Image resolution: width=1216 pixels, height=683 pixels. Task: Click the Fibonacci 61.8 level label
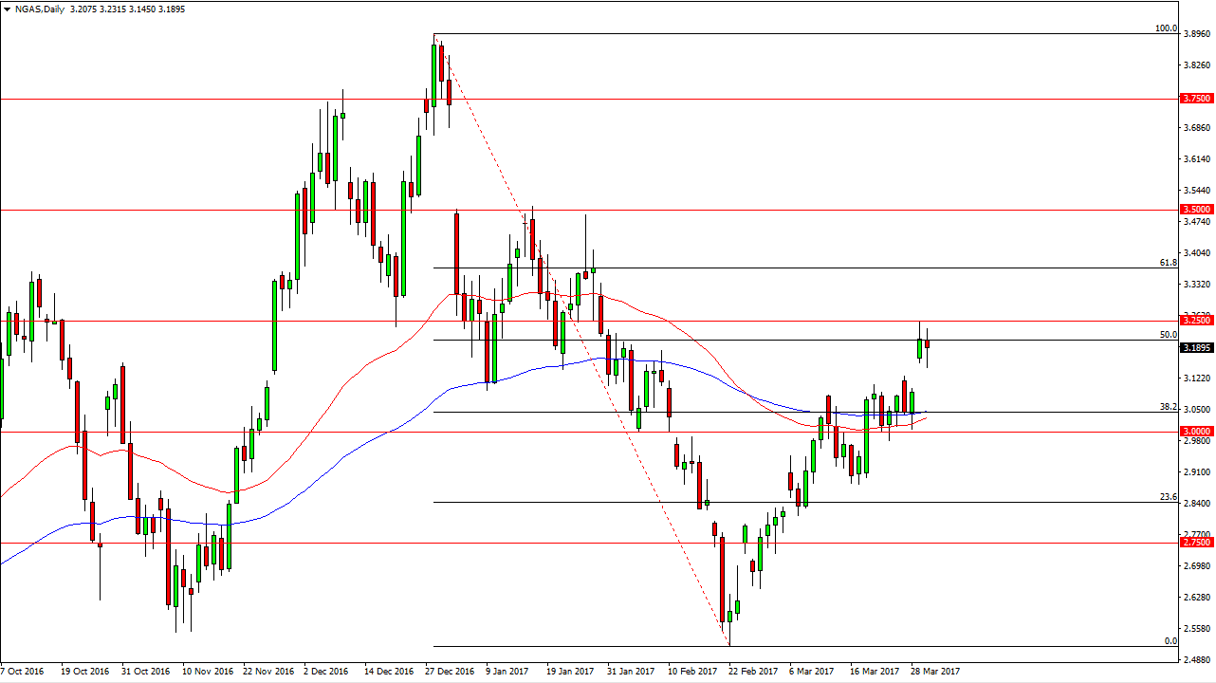click(x=1169, y=262)
